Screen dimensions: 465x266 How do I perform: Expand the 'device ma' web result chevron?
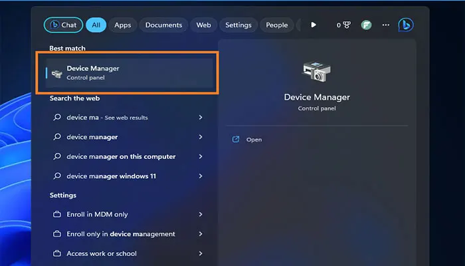click(201, 118)
